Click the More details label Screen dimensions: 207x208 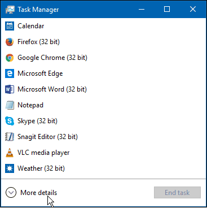click(x=39, y=193)
